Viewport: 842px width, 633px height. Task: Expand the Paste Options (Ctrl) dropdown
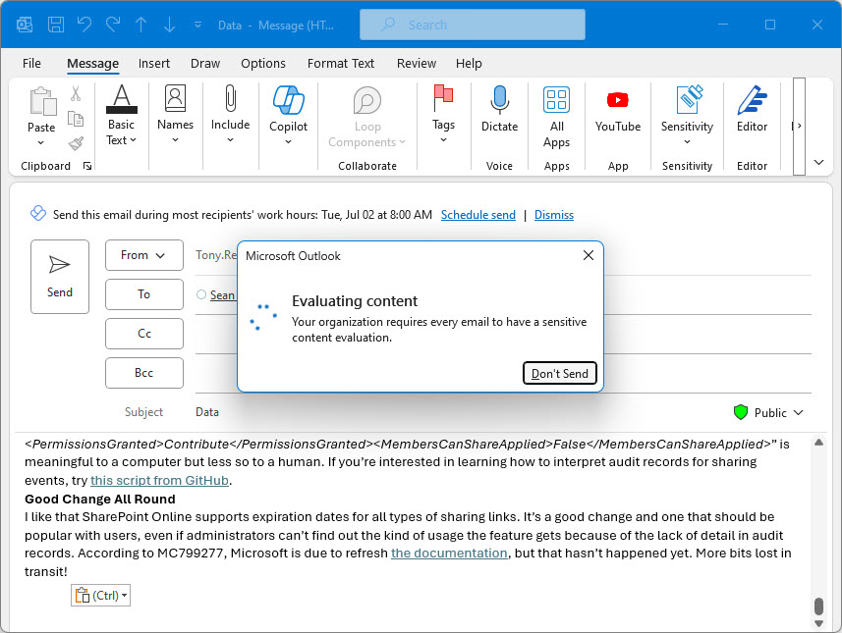(x=101, y=596)
